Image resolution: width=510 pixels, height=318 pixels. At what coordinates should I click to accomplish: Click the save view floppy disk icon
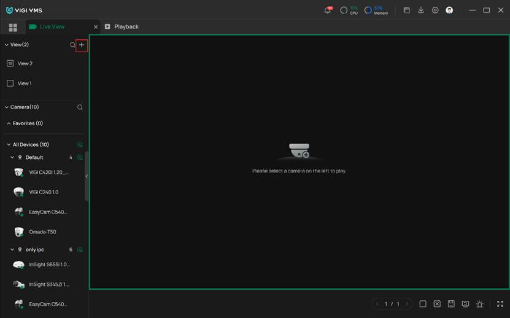[451, 304]
